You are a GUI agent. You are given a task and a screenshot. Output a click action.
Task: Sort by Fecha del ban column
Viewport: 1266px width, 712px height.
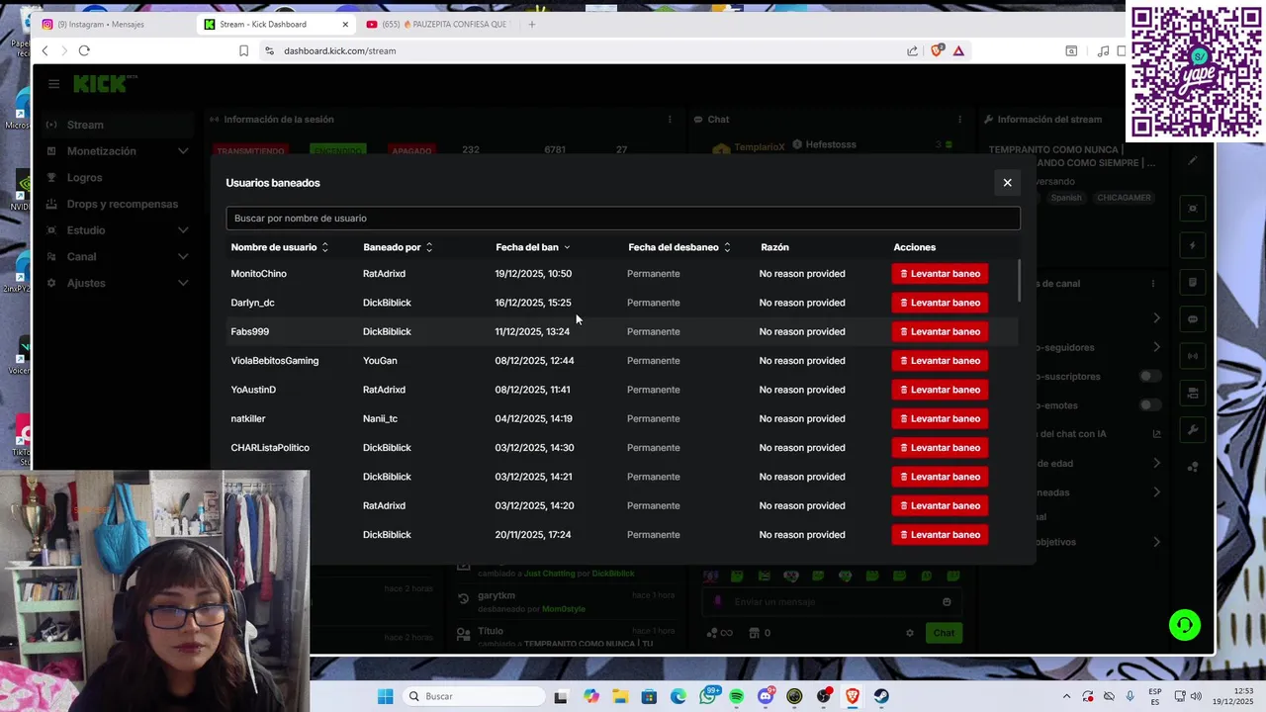coord(533,247)
